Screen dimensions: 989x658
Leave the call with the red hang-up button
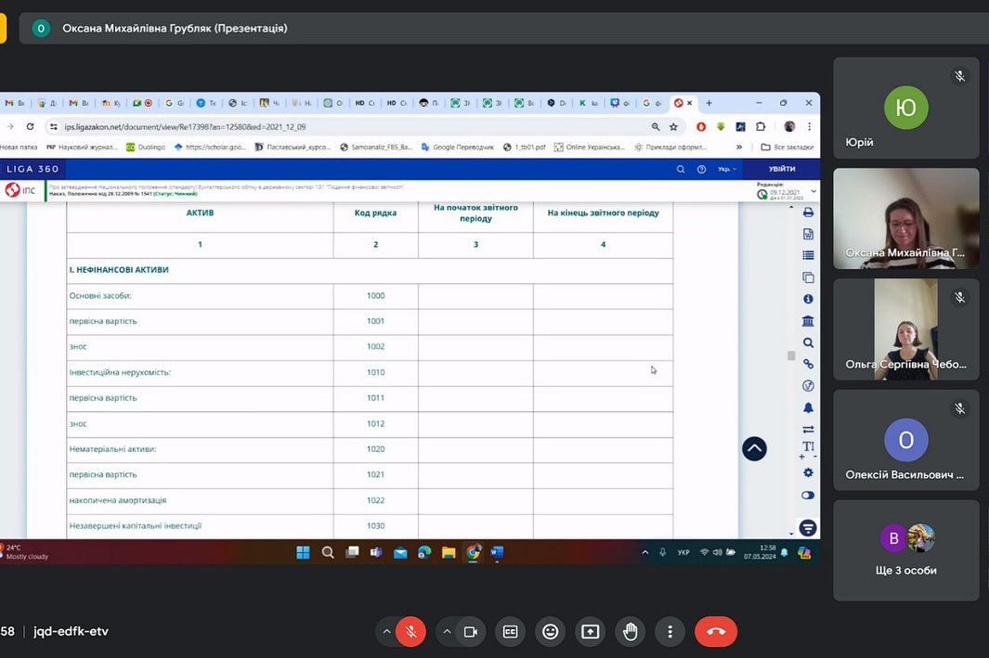[x=716, y=632]
